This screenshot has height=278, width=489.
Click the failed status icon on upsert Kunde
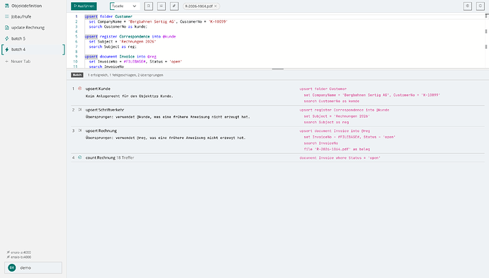[x=80, y=89]
